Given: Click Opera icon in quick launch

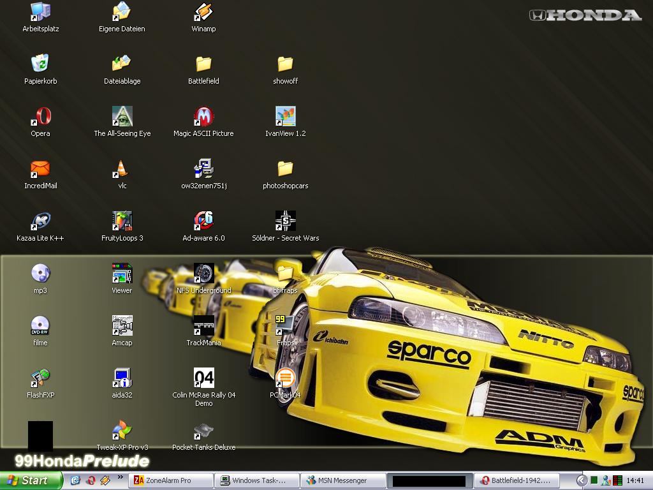Looking at the screenshot, I should (x=91, y=481).
